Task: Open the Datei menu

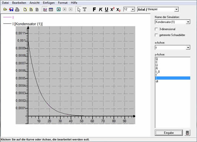Action: coord(5,3)
